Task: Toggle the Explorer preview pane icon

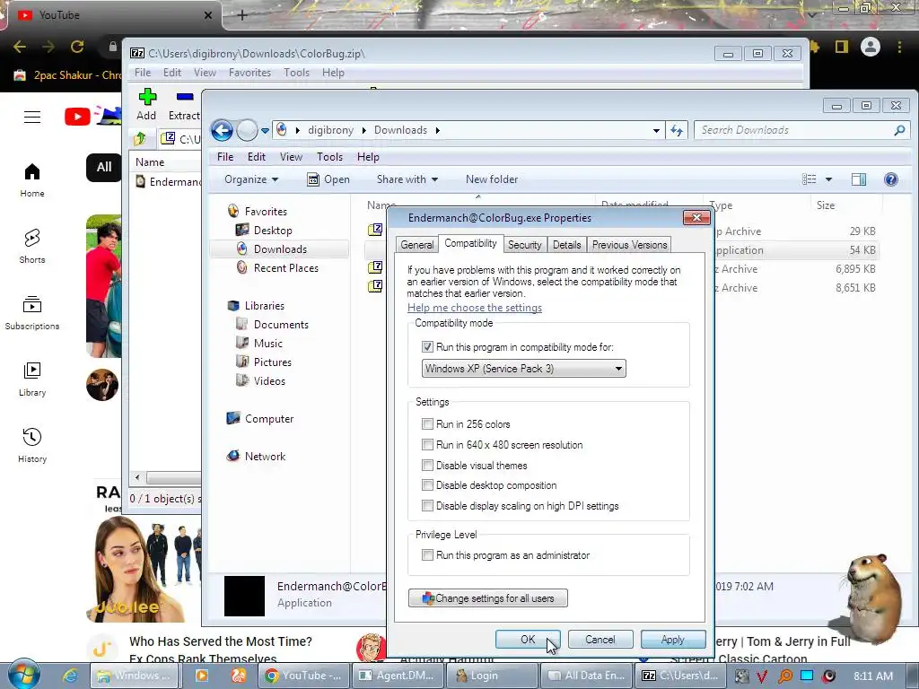Action: (859, 179)
